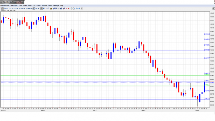The image size is (215, 121).
Task: Open the Studies menu
Action: (x=44, y=5)
